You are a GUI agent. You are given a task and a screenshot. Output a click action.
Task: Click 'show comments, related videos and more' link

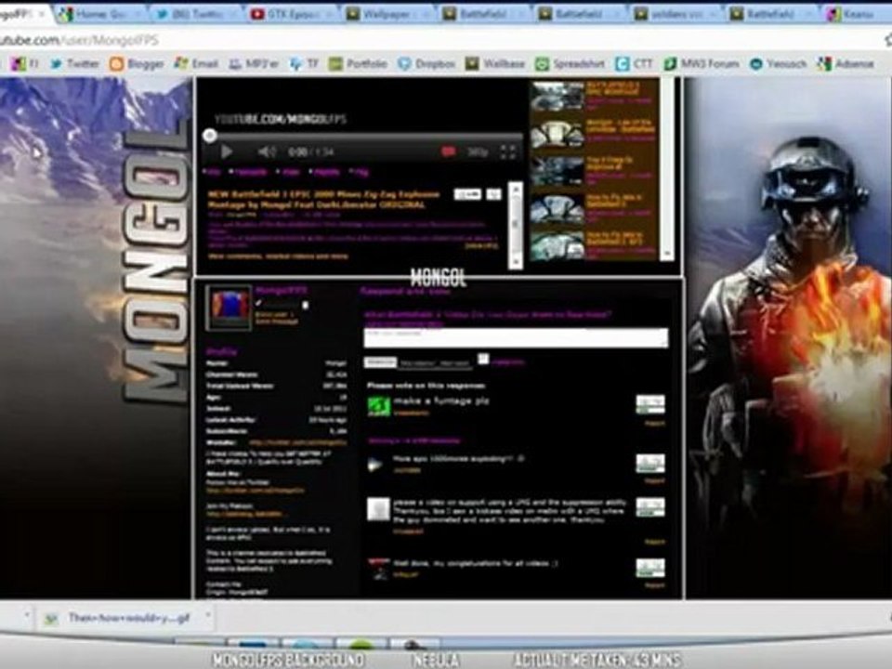pyautogui.click(x=278, y=256)
